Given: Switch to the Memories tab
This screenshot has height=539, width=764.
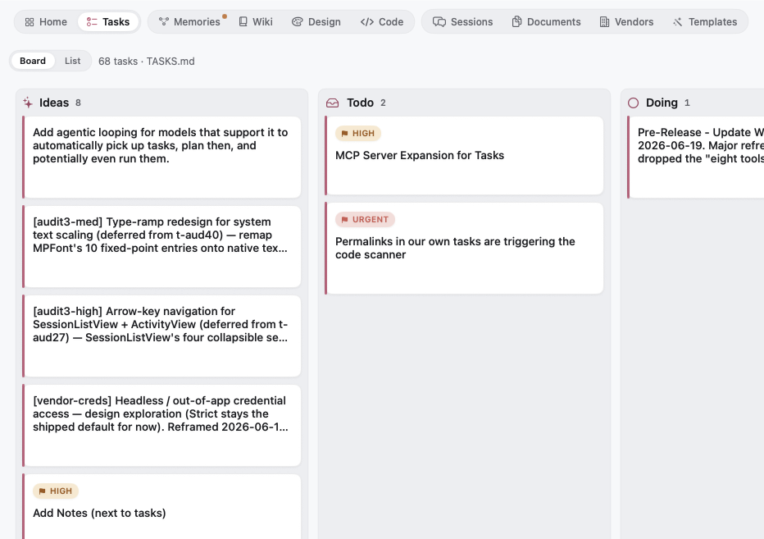Looking at the screenshot, I should pos(190,22).
